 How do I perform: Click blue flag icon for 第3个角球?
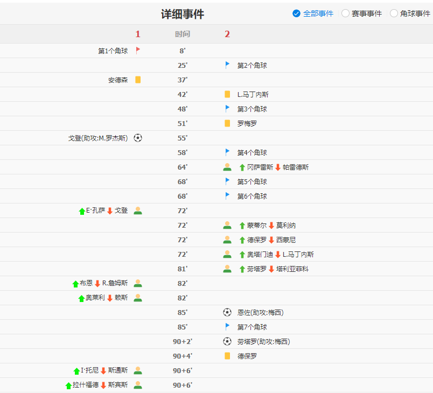(227, 109)
